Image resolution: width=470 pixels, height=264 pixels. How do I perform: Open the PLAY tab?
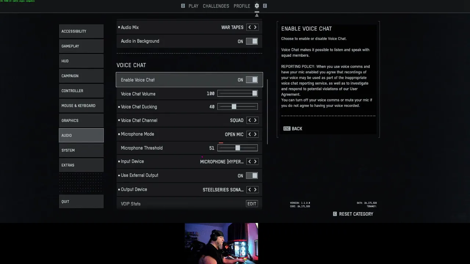(194, 6)
